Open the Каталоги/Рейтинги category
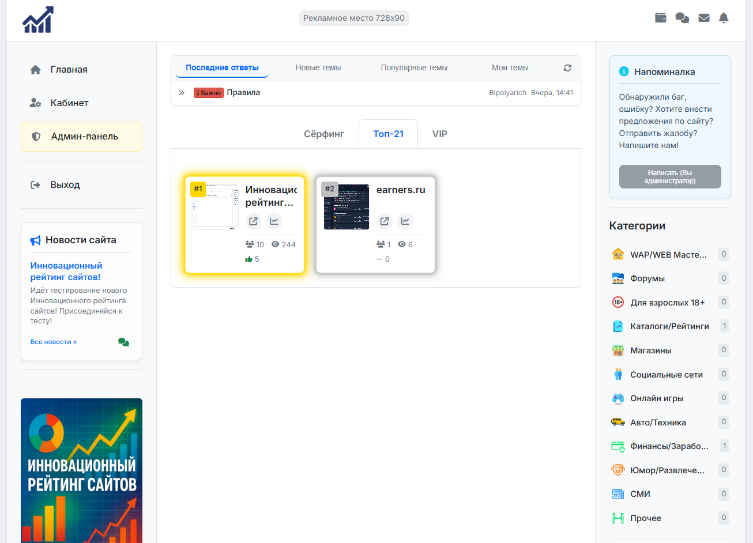 pos(669,326)
